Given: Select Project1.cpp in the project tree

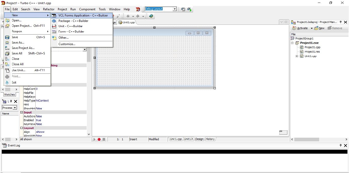Looking at the screenshot, I should point(312,47).
